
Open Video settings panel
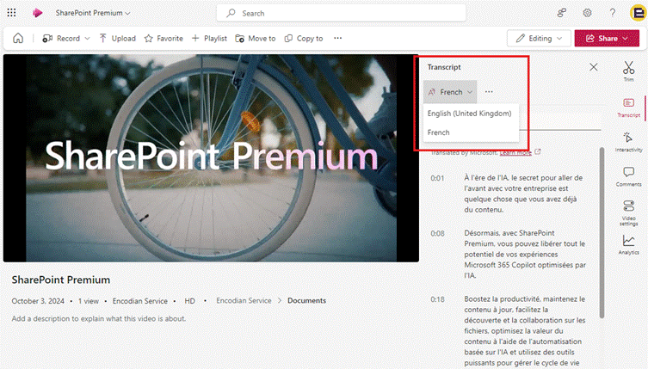tap(628, 211)
